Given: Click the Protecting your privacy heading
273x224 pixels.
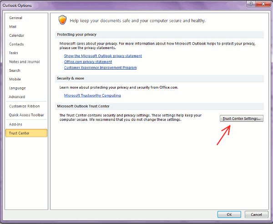Looking at the screenshot, I should point(76,35).
